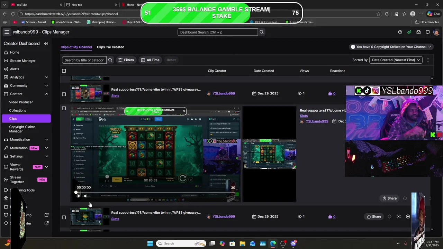
Task: Open Collections under Content
Action: click(x=18, y=110)
